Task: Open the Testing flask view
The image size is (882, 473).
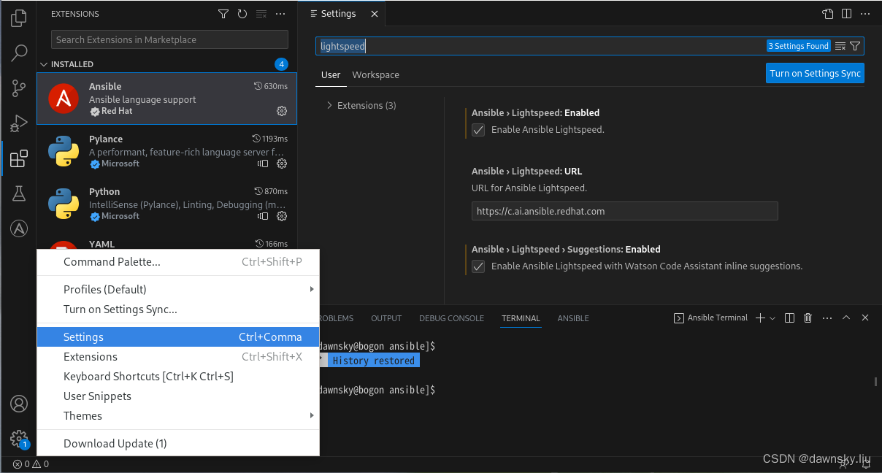Action: tap(18, 193)
